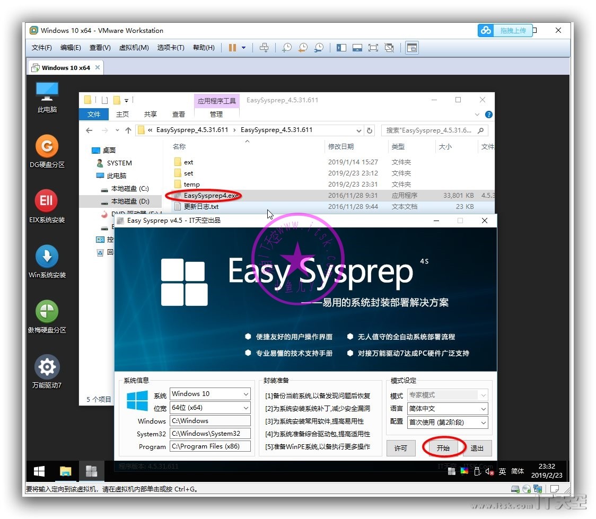Open Explorer help icon
The width and height of the screenshot is (596, 519).
tap(489, 115)
